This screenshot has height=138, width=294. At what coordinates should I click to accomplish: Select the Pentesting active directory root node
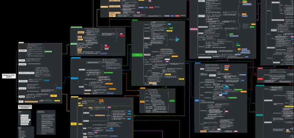coord(9,76)
